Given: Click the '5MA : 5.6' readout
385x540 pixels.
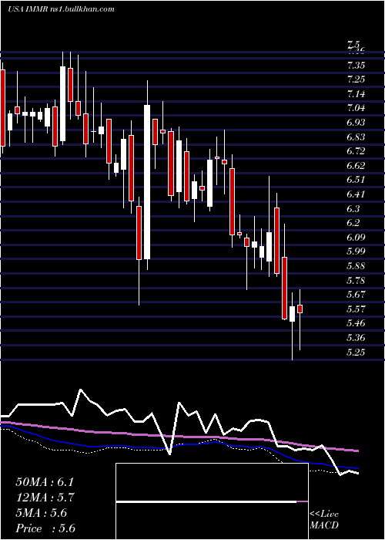Looking at the screenshot, I should 42,513.
